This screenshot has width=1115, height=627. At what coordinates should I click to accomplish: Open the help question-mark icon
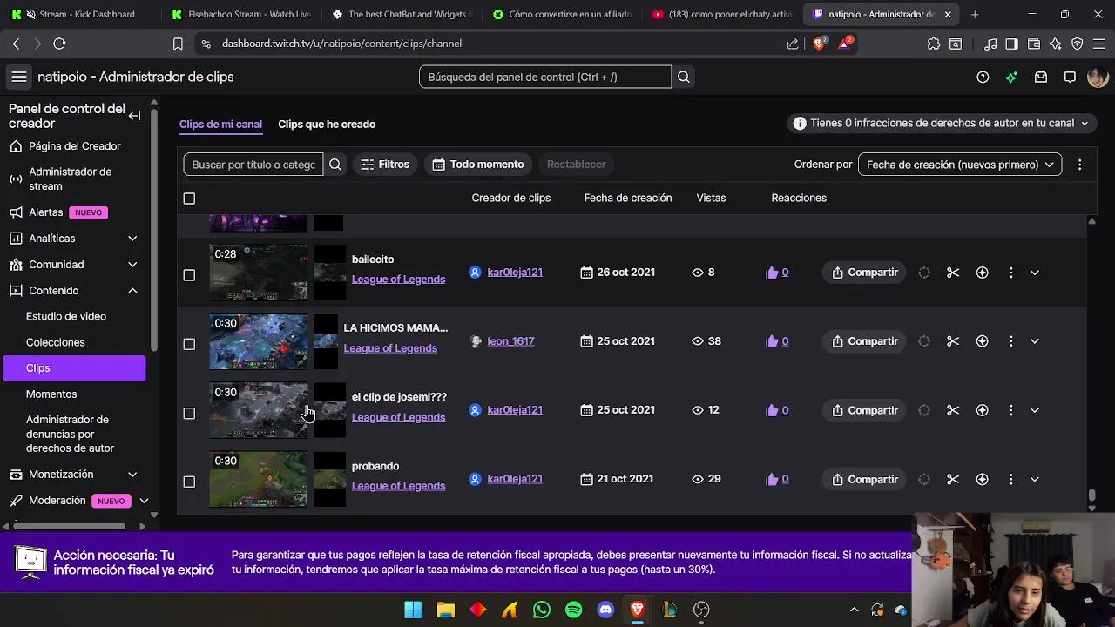pos(983,77)
